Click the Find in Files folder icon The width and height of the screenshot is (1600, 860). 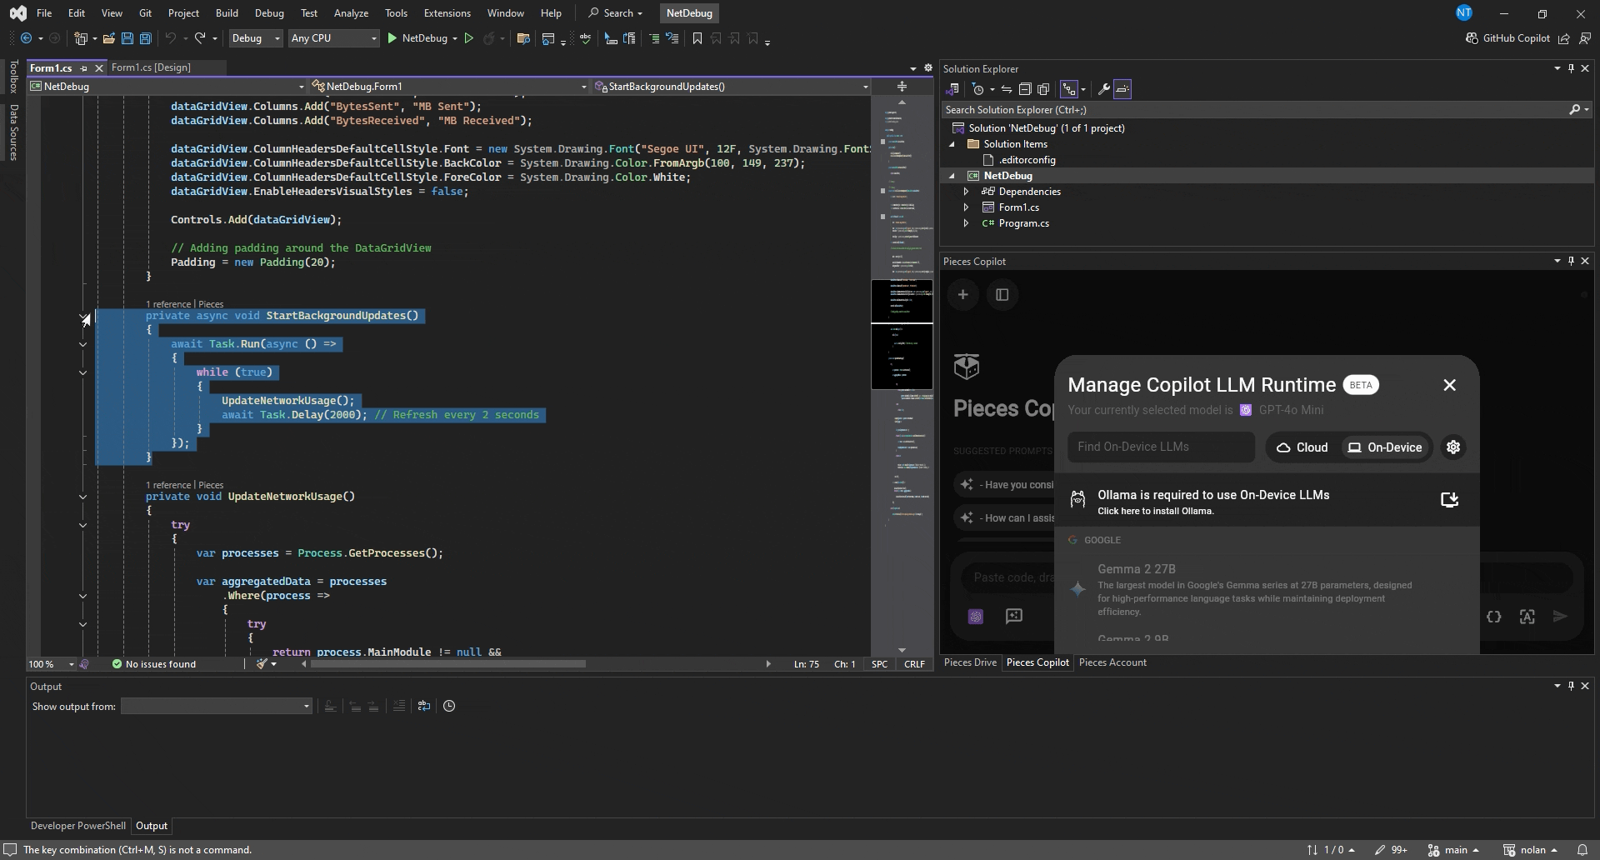coord(523,38)
